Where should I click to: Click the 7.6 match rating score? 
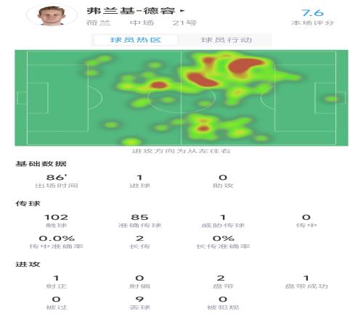click(312, 12)
